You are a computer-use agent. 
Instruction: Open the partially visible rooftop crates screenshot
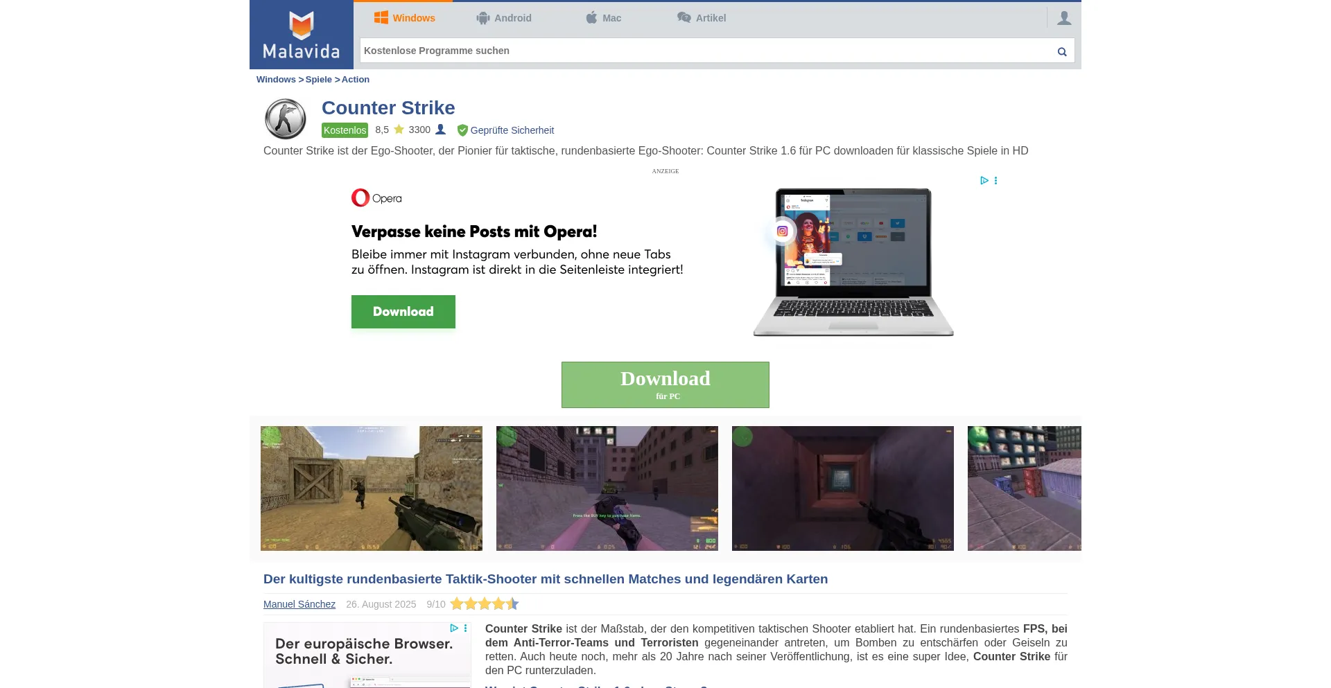(x=1025, y=488)
